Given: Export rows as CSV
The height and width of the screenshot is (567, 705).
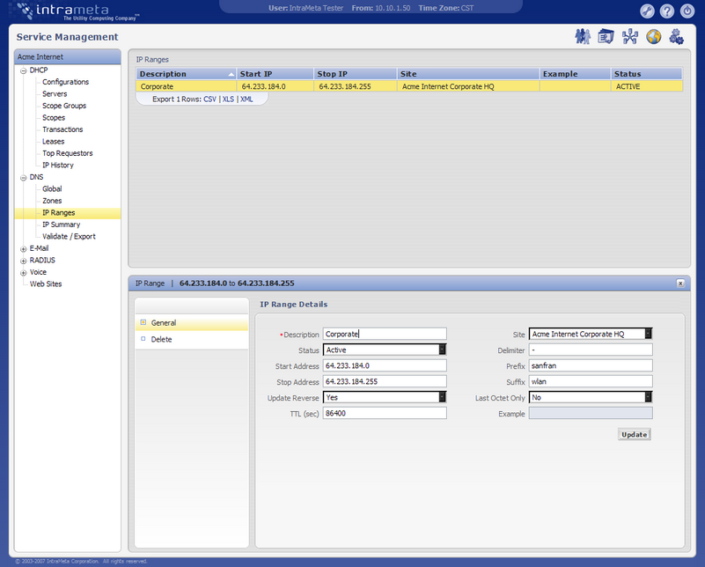Looking at the screenshot, I should click(x=210, y=99).
